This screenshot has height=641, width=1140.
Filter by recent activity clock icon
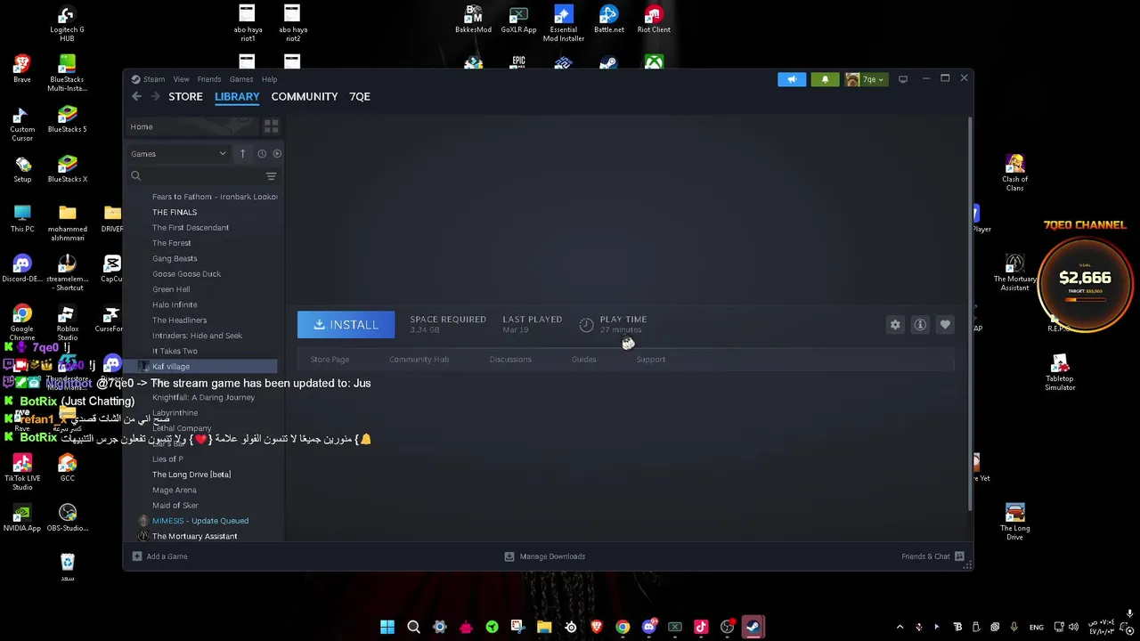click(x=262, y=153)
